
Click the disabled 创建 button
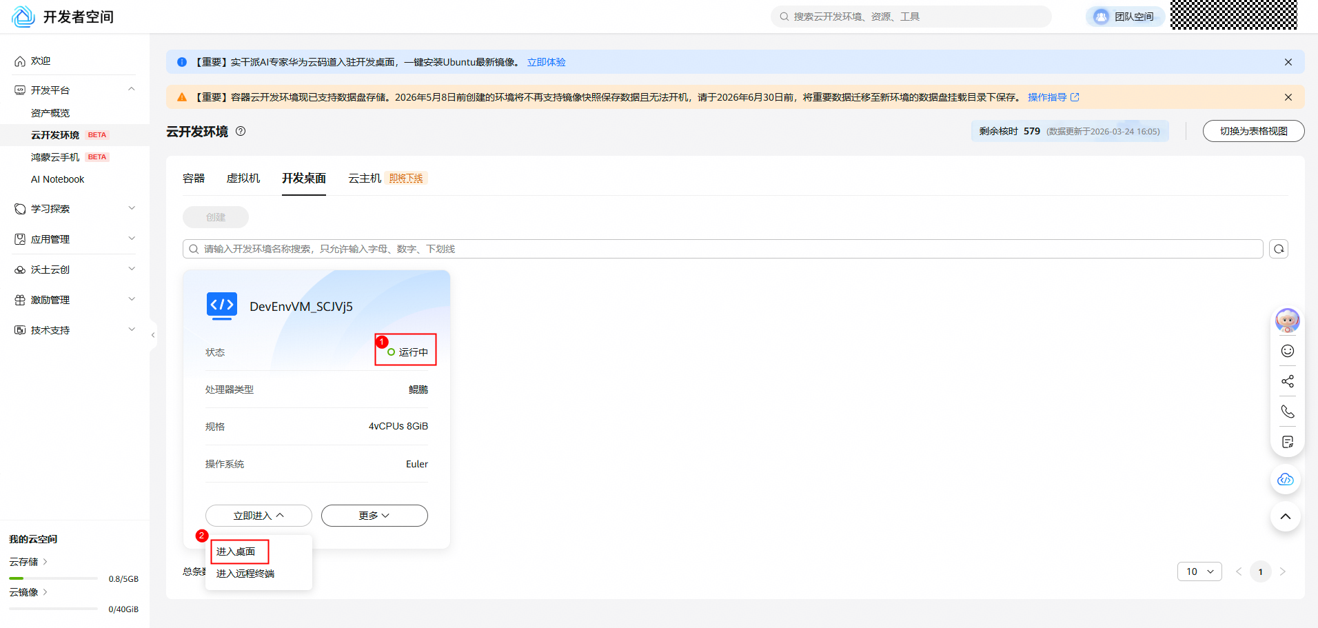216,217
